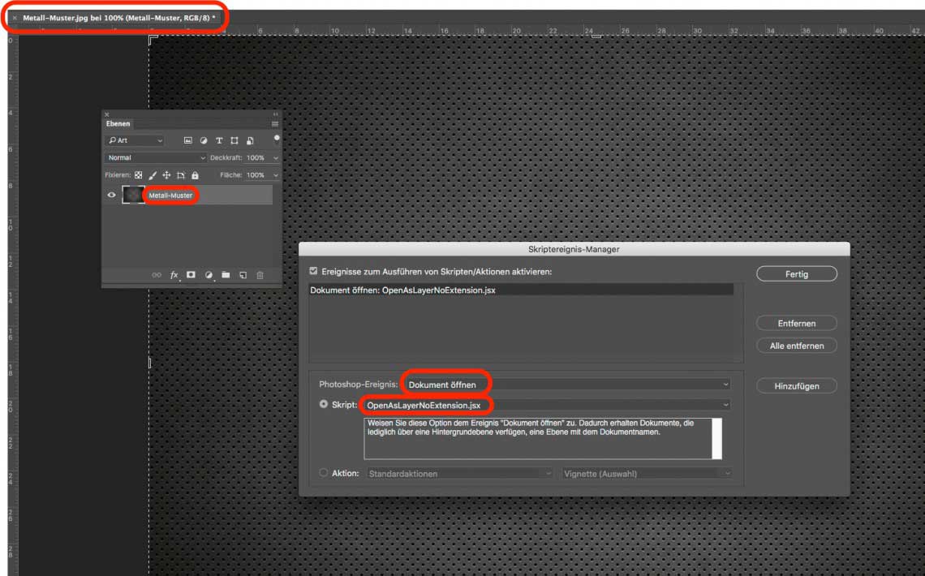Select the Metall-Muster.jpg document tab
The height and width of the screenshot is (576, 925).
(x=118, y=18)
